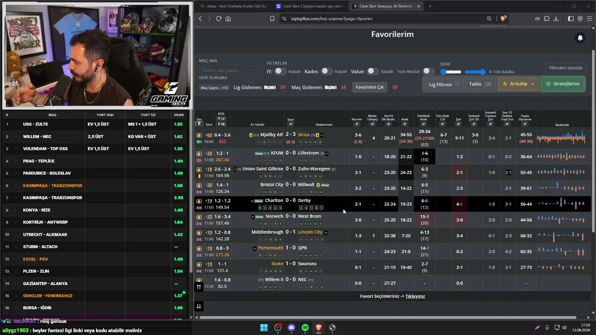This screenshot has width=596, height=335.
Task: Bookmark this page with bookmark icon
Action: (x=272, y=19)
